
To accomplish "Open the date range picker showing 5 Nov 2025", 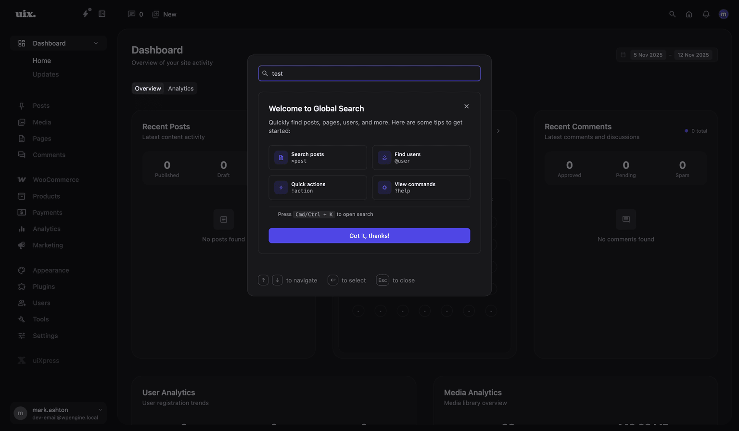I will point(648,55).
